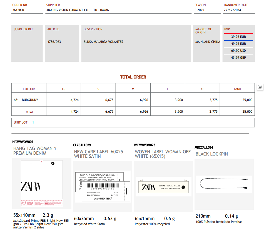This screenshot has width=264, height=239.
Task: Click the season value S 2025
Action: (199, 10)
